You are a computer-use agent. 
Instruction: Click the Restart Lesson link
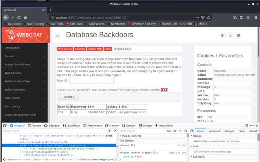coord(123,49)
